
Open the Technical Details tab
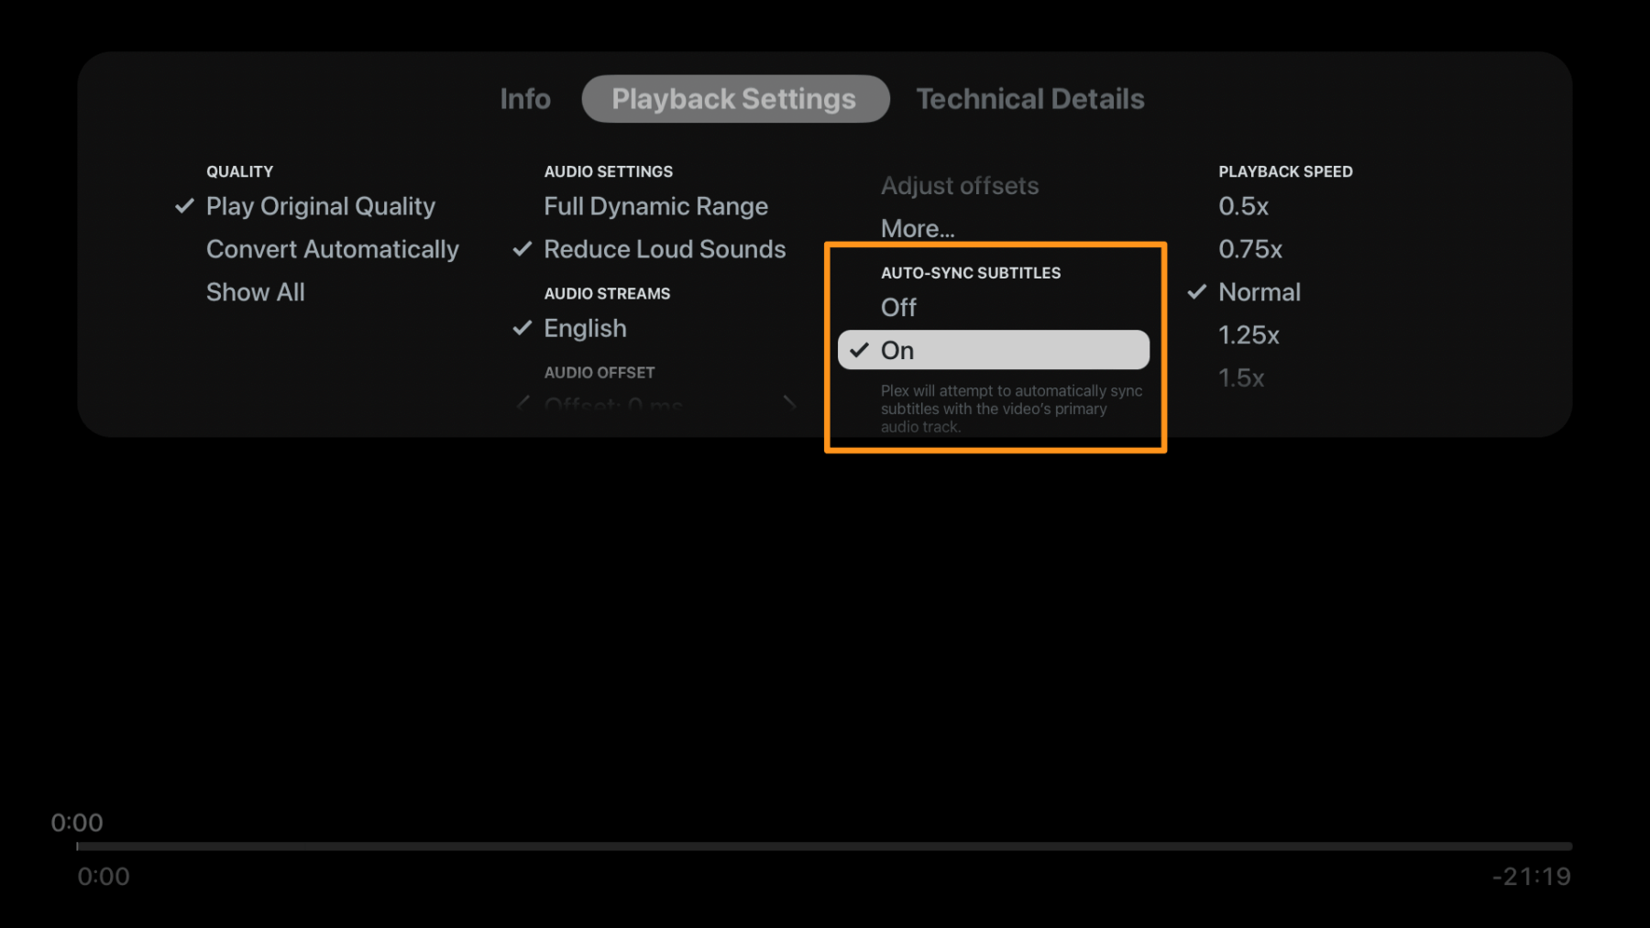1029,98
